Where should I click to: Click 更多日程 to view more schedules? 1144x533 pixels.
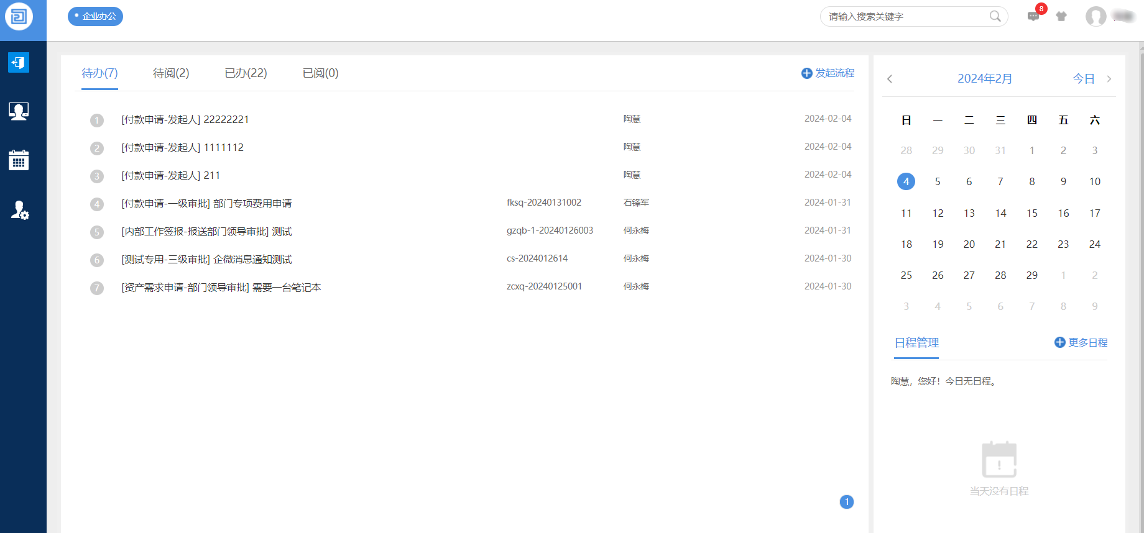tap(1081, 342)
